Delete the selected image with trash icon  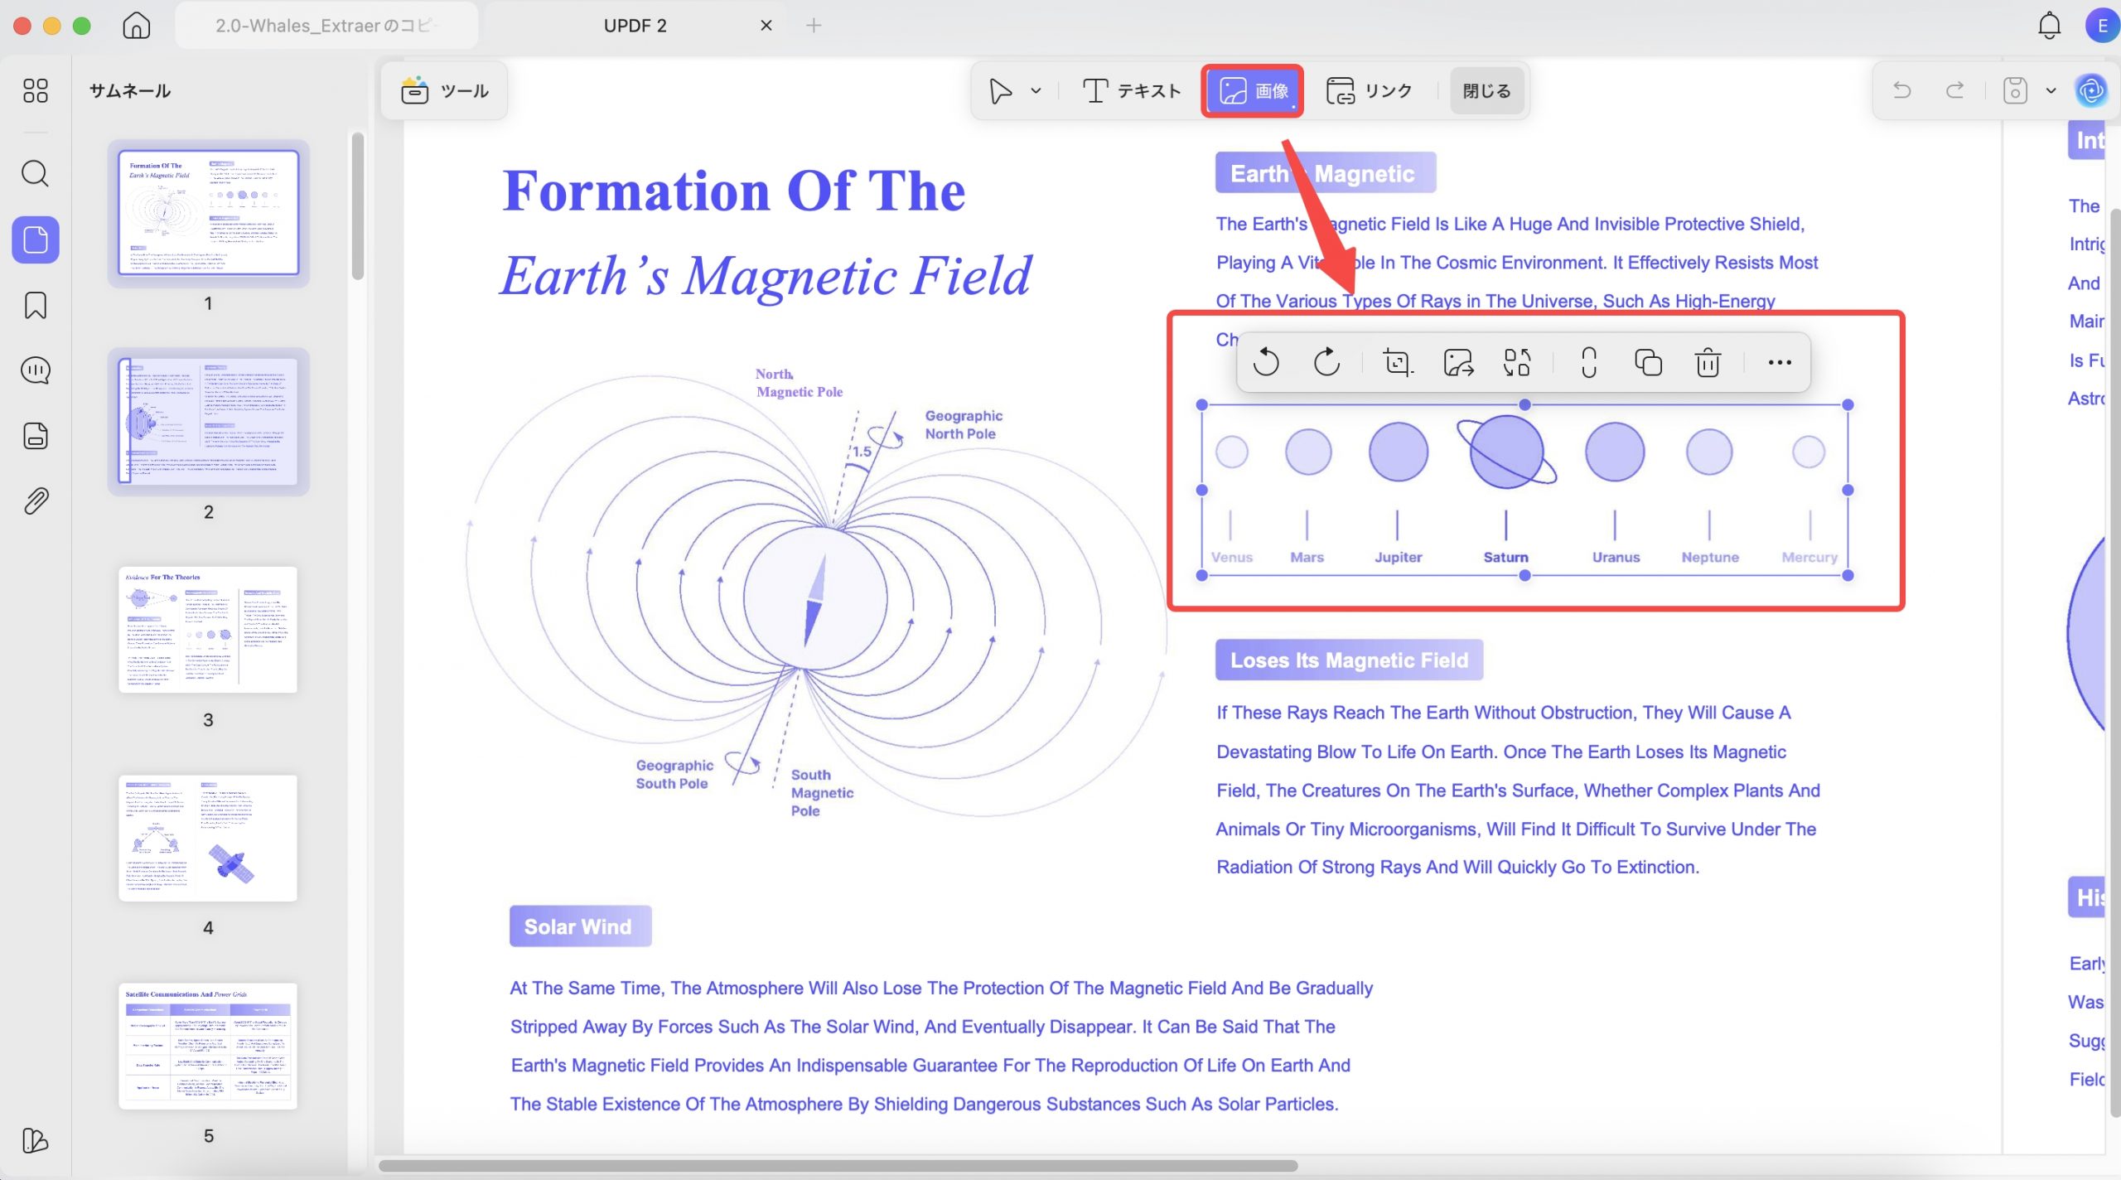(1708, 362)
